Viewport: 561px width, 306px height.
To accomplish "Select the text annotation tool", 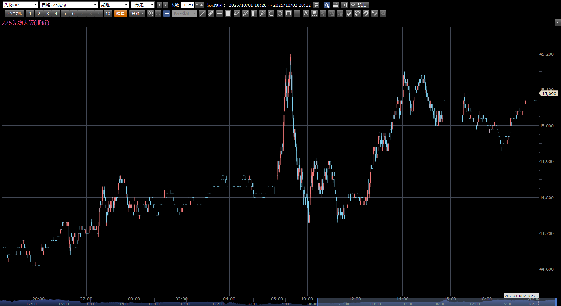I will (306, 13).
